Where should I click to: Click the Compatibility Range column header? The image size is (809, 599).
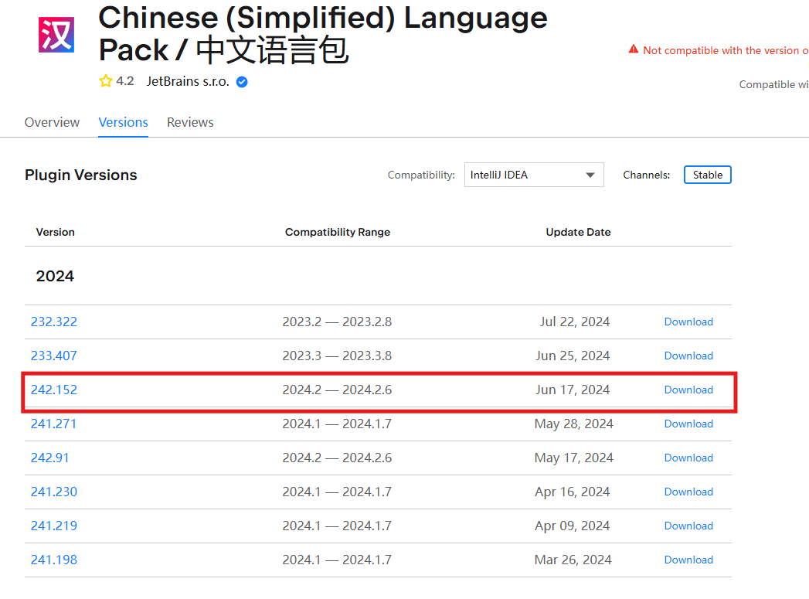click(x=338, y=232)
